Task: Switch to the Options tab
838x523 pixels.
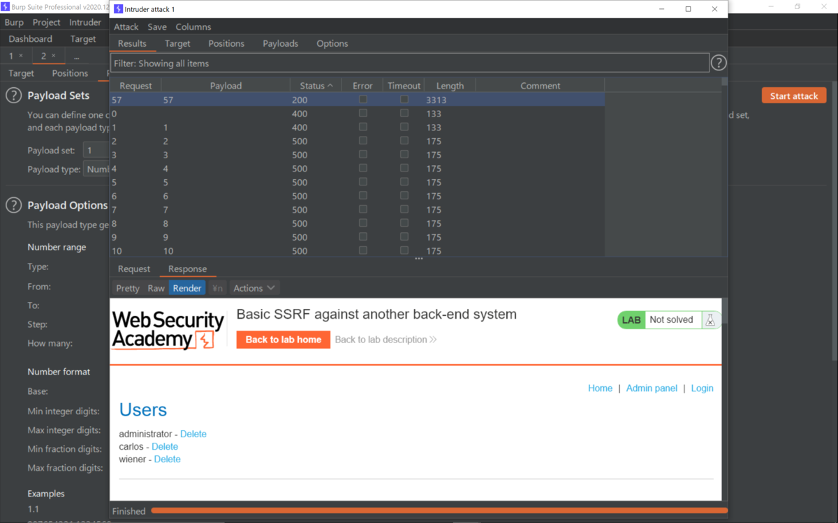Action: [332, 43]
